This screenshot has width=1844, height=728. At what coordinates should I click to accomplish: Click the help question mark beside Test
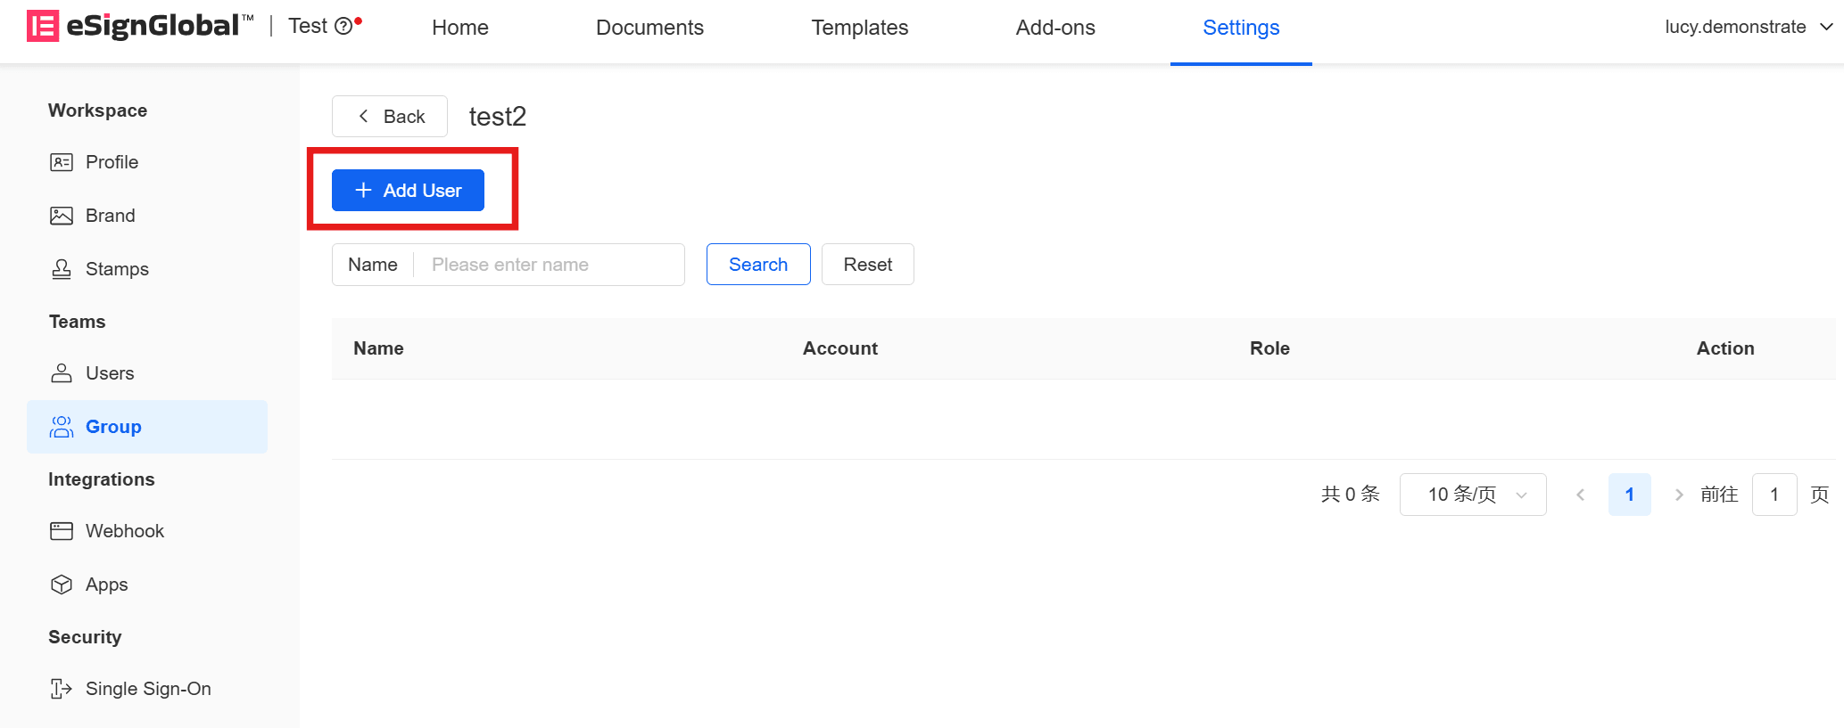coord(343,27)
